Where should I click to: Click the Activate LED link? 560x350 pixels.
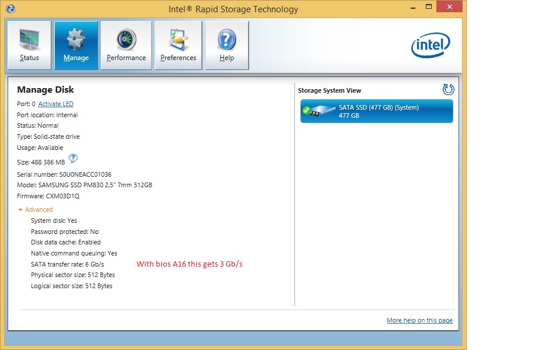[x=56, y=104]
